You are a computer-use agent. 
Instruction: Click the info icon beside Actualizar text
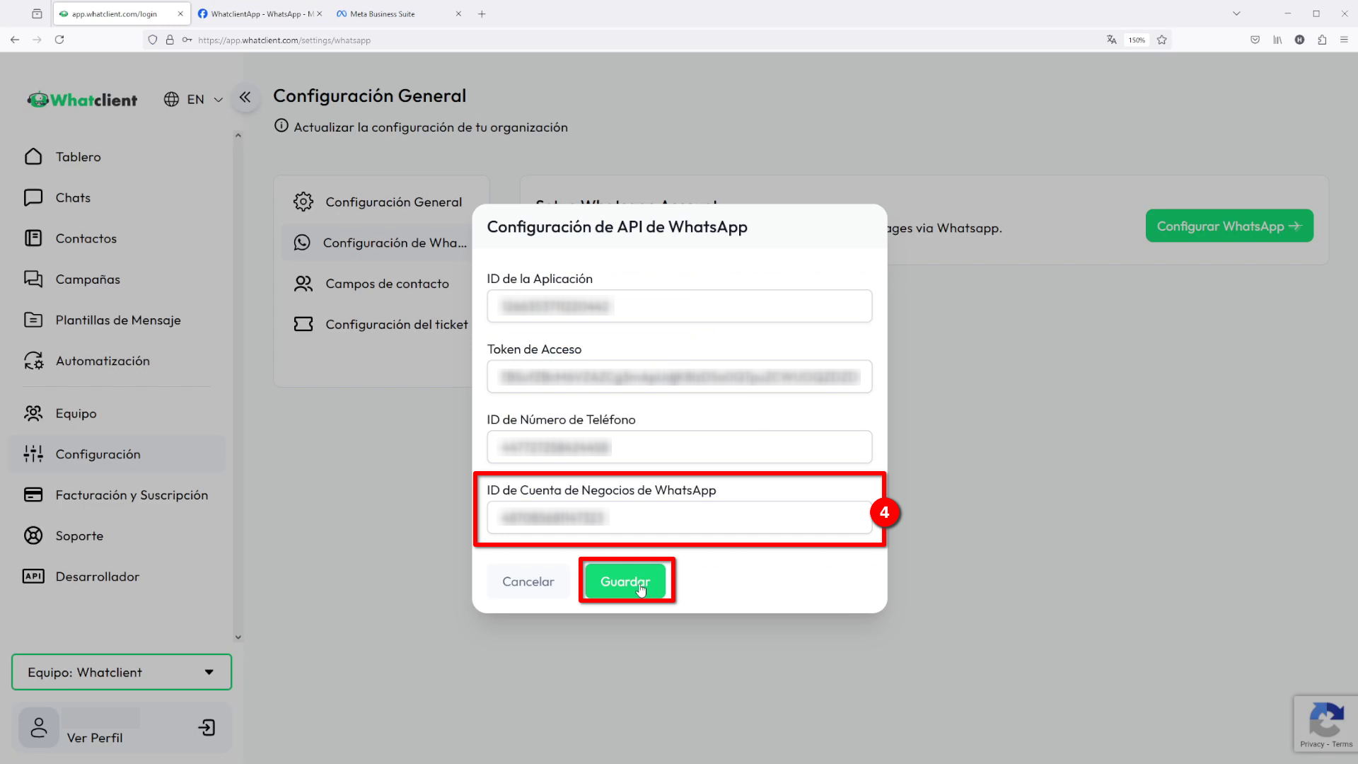[282, 126]
